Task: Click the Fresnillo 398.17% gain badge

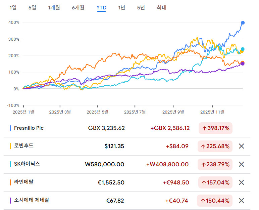Action: tap(215, 128)
